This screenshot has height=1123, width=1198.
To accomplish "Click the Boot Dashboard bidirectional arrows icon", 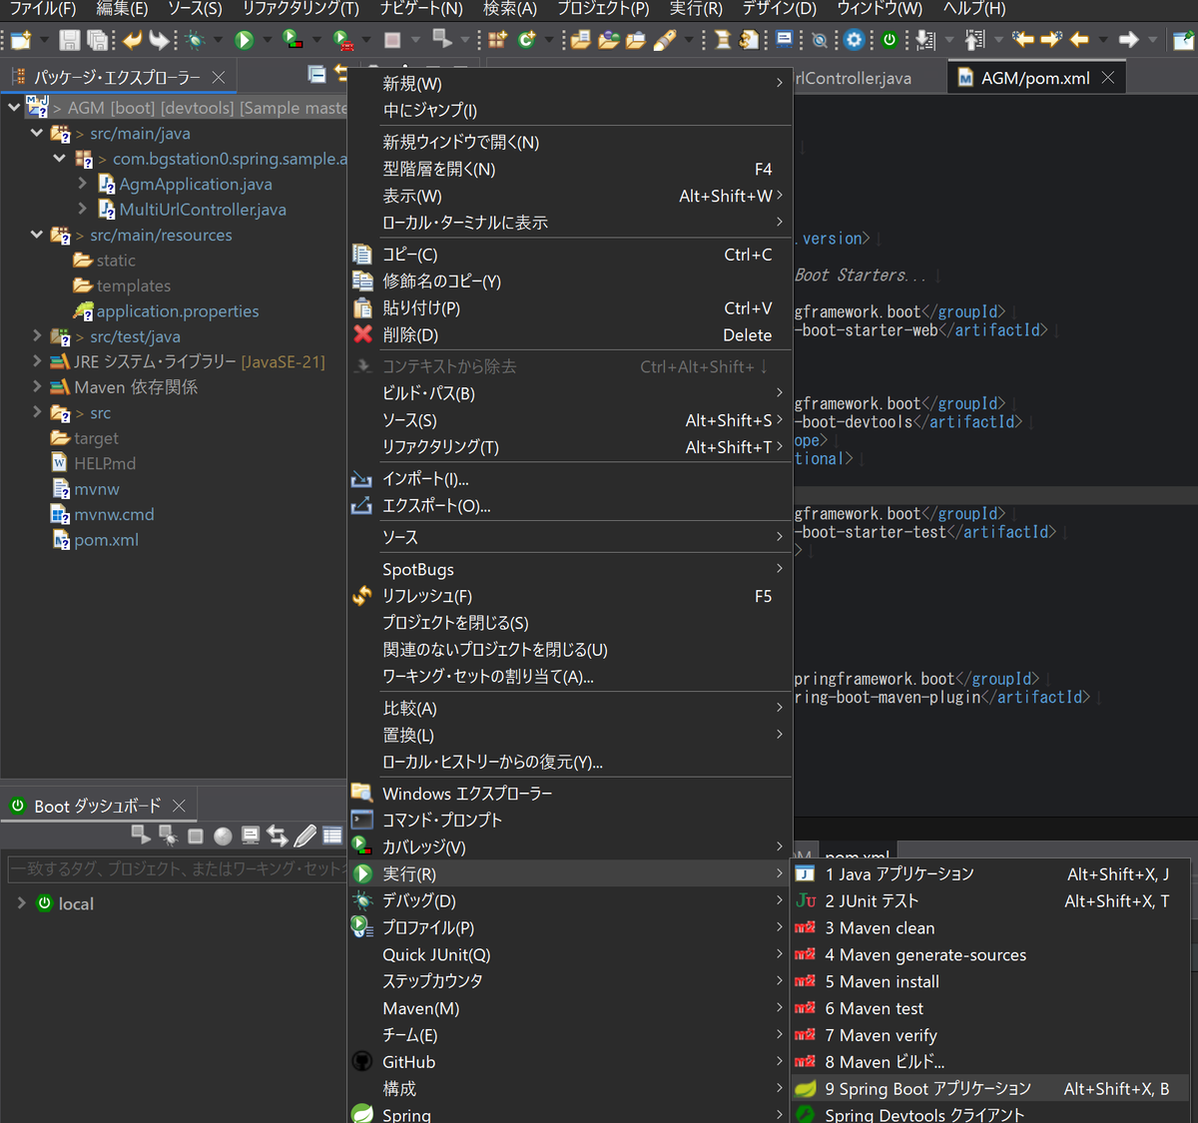I will point(278,836).
